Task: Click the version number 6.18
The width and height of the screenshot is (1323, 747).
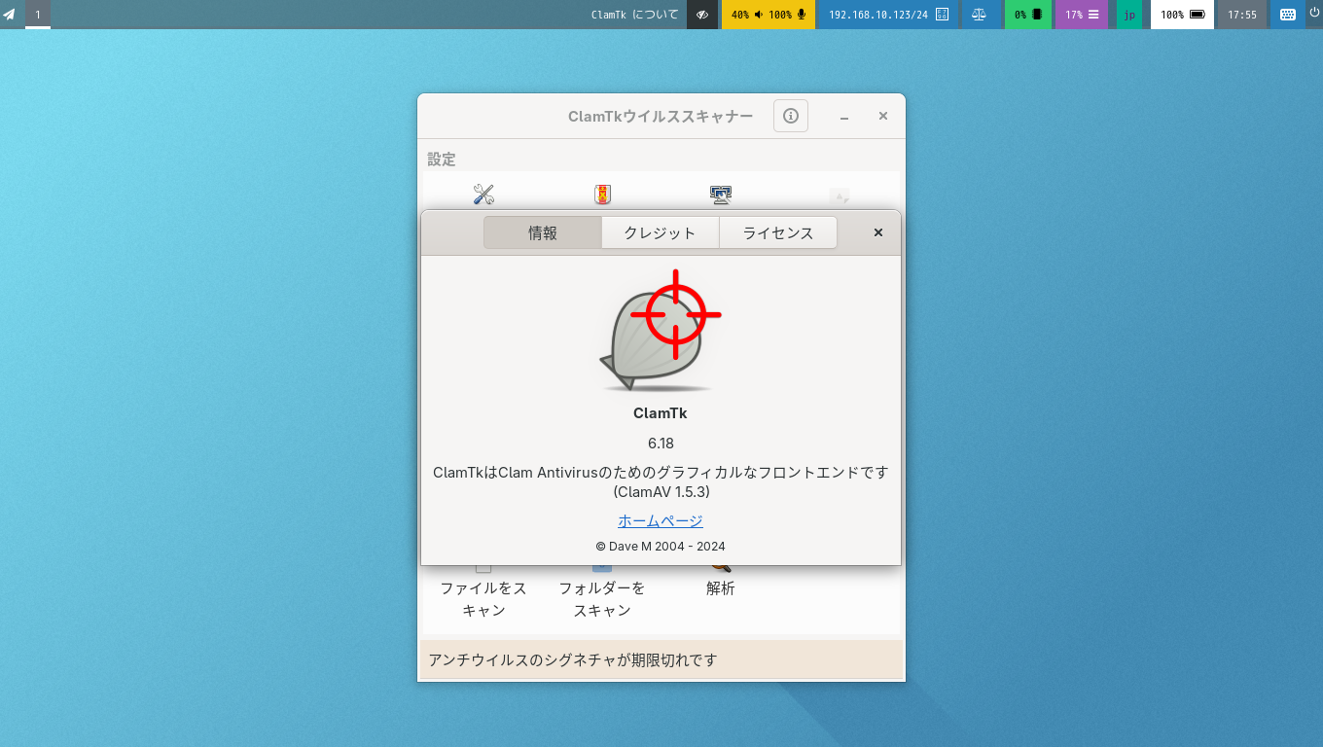Action: (661, 444)
